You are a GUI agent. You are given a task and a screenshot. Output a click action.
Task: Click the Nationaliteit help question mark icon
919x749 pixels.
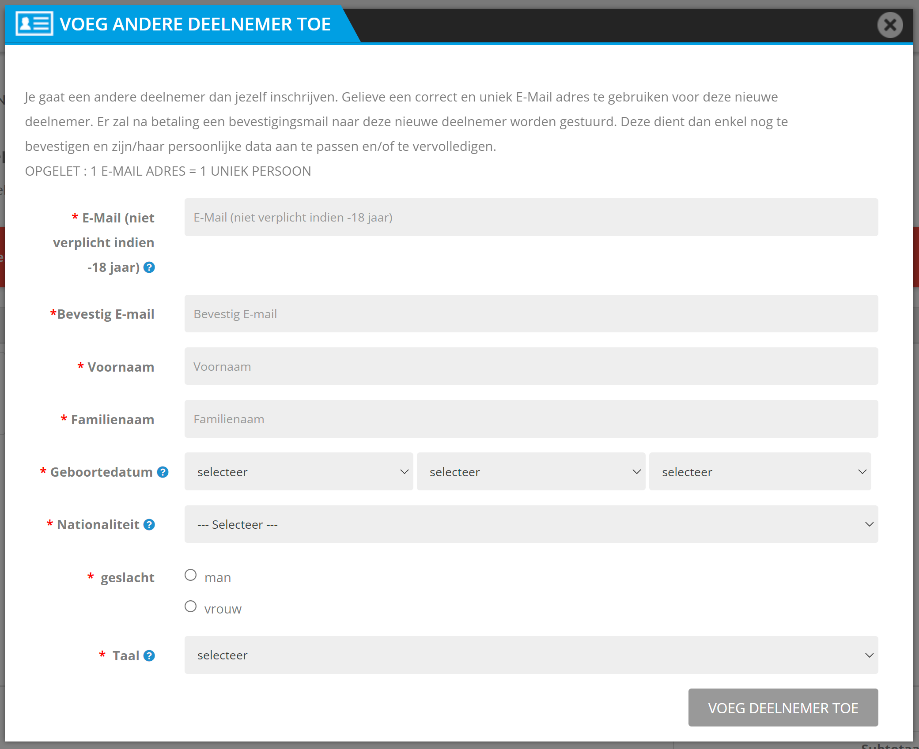149,525
